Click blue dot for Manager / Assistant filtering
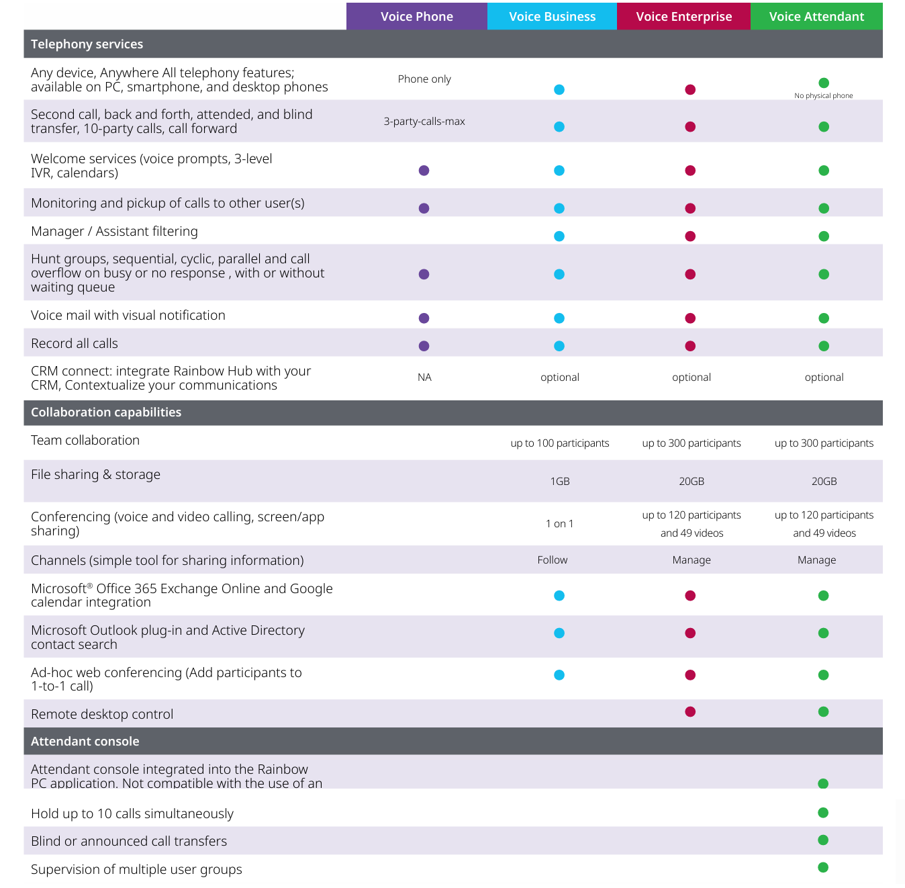 [x=559, y=236]
